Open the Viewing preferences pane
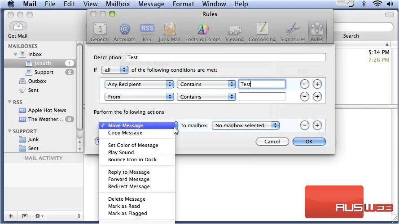The height and width of the screenshot is (224, 399). [234, 32]
